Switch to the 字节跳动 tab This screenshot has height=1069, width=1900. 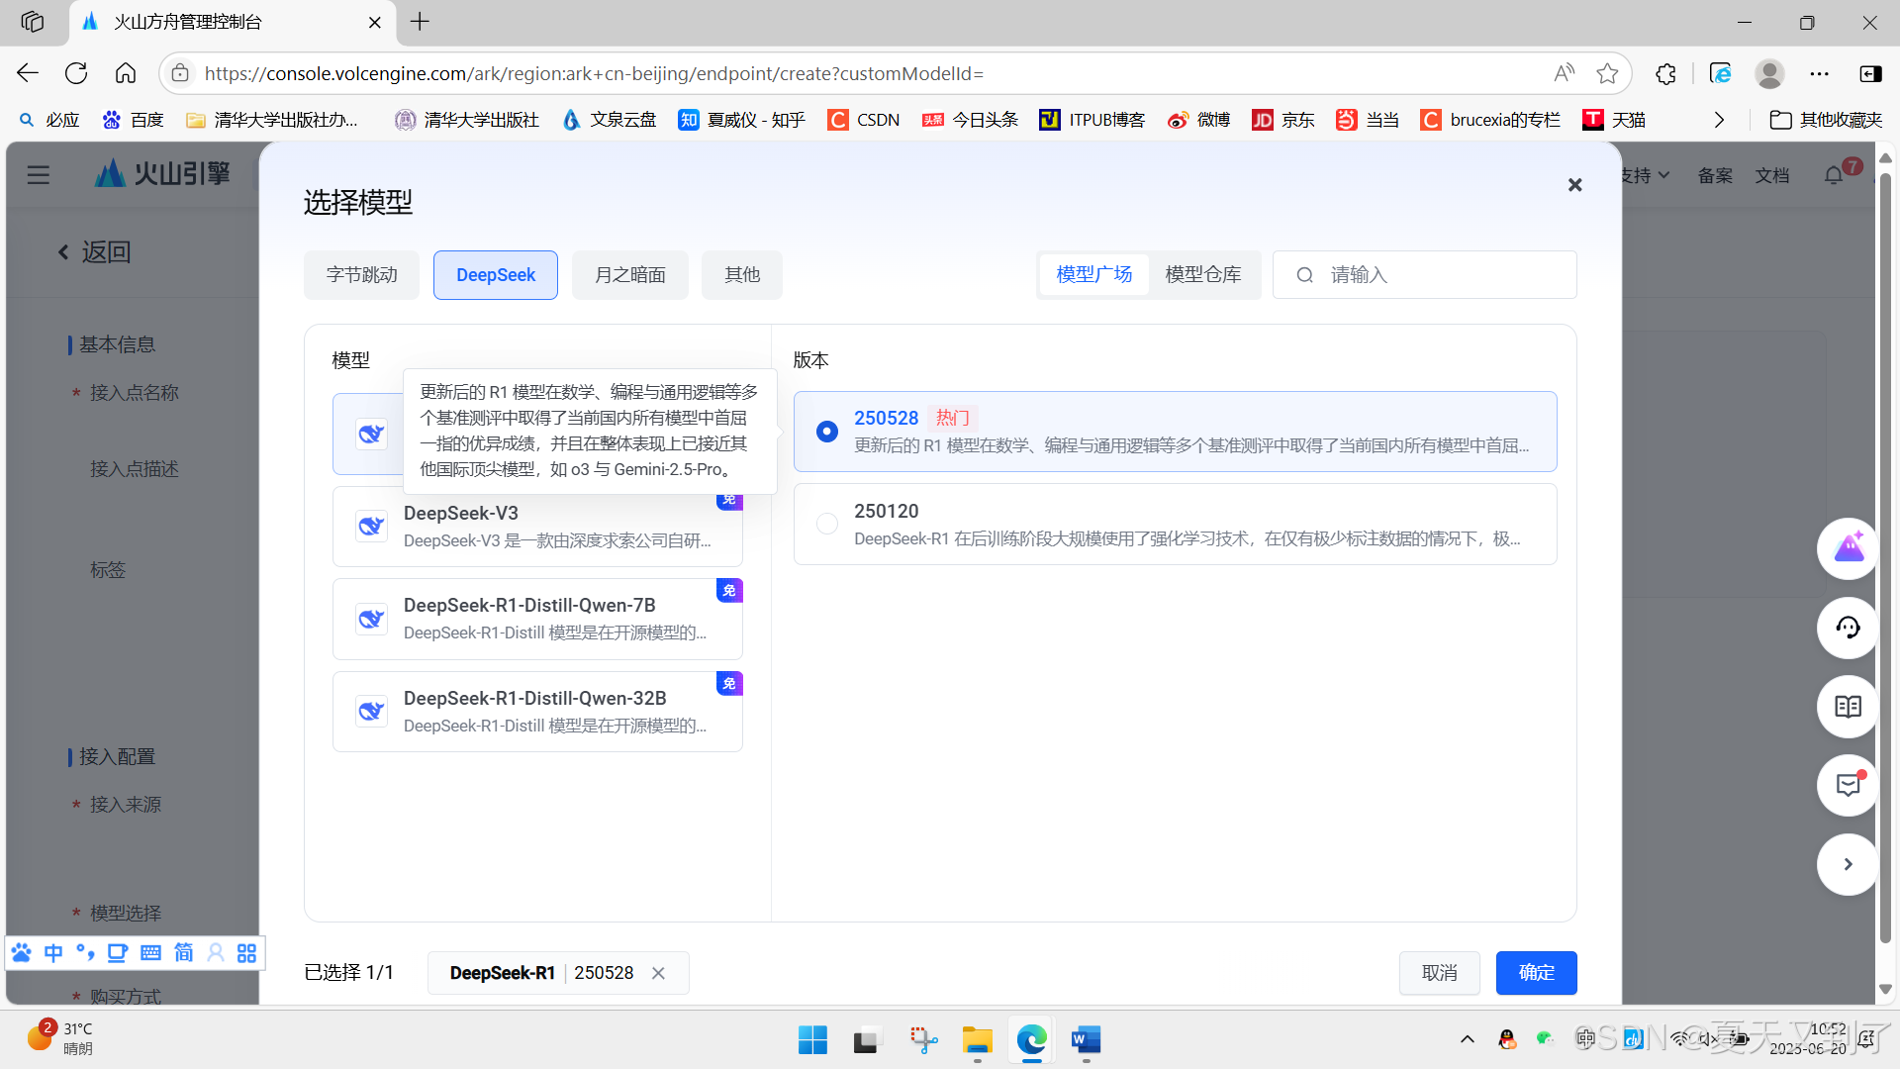(361, 275)
